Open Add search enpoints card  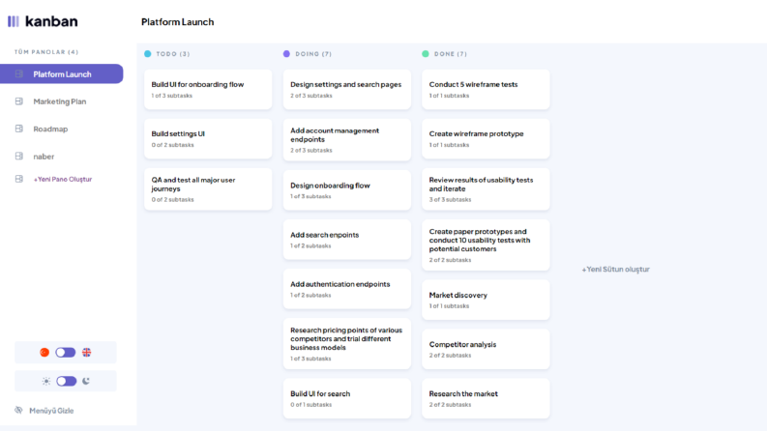point(347,240)
